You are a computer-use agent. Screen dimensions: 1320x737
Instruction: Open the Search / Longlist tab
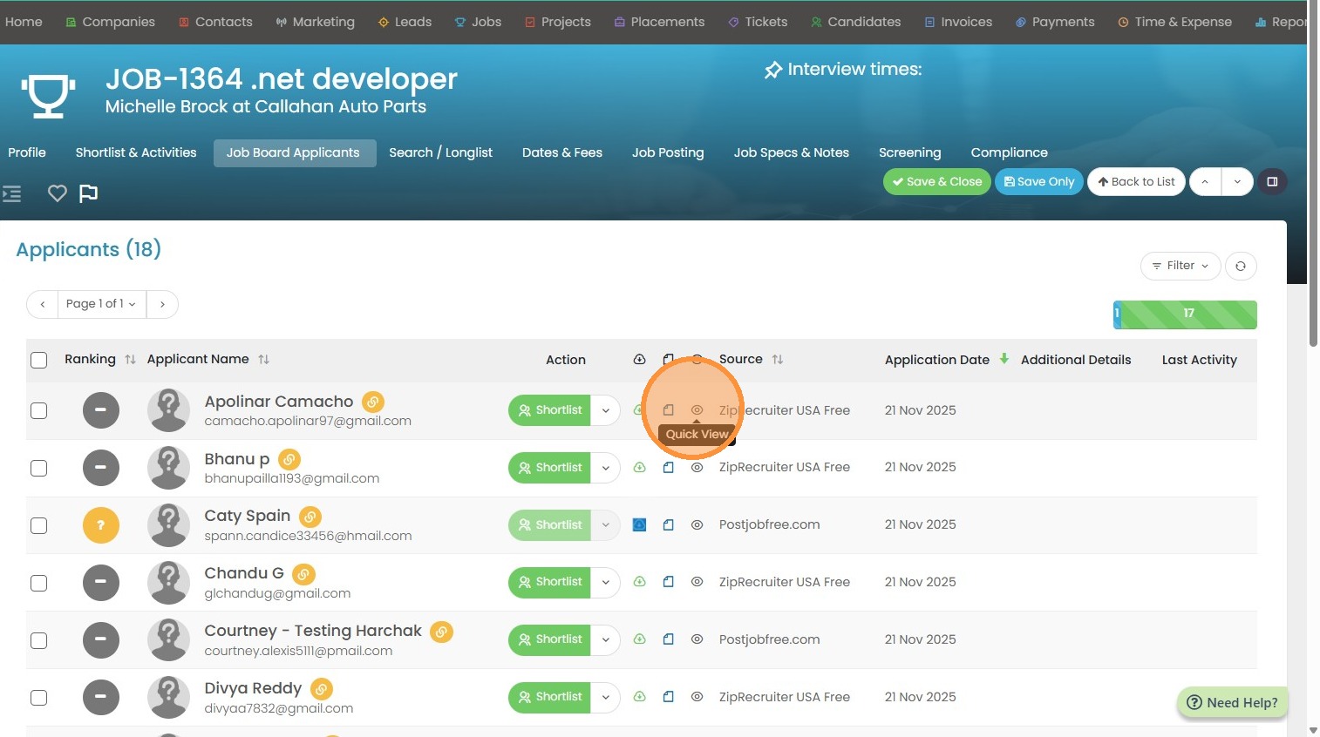[440, 152]
